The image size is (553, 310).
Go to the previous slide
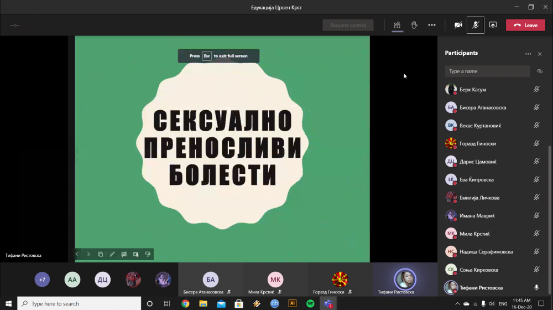(77, 254)
